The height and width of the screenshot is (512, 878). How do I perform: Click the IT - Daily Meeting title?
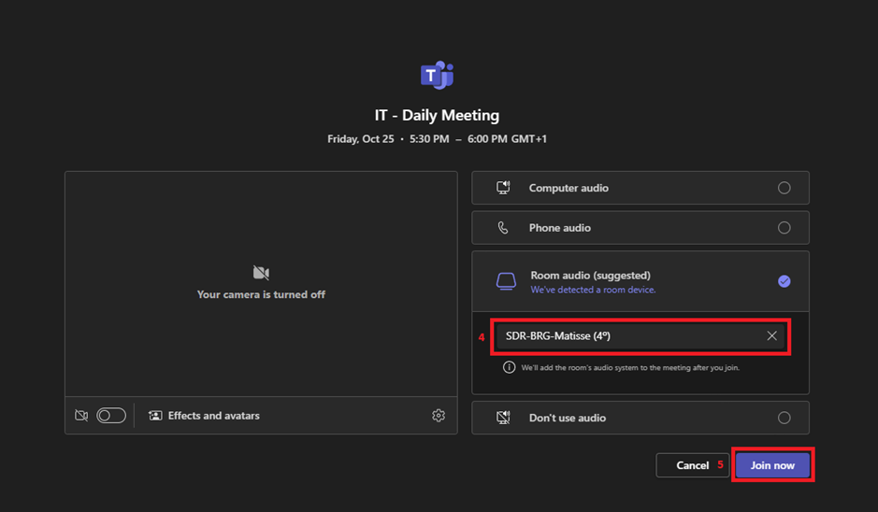(437, 115)
